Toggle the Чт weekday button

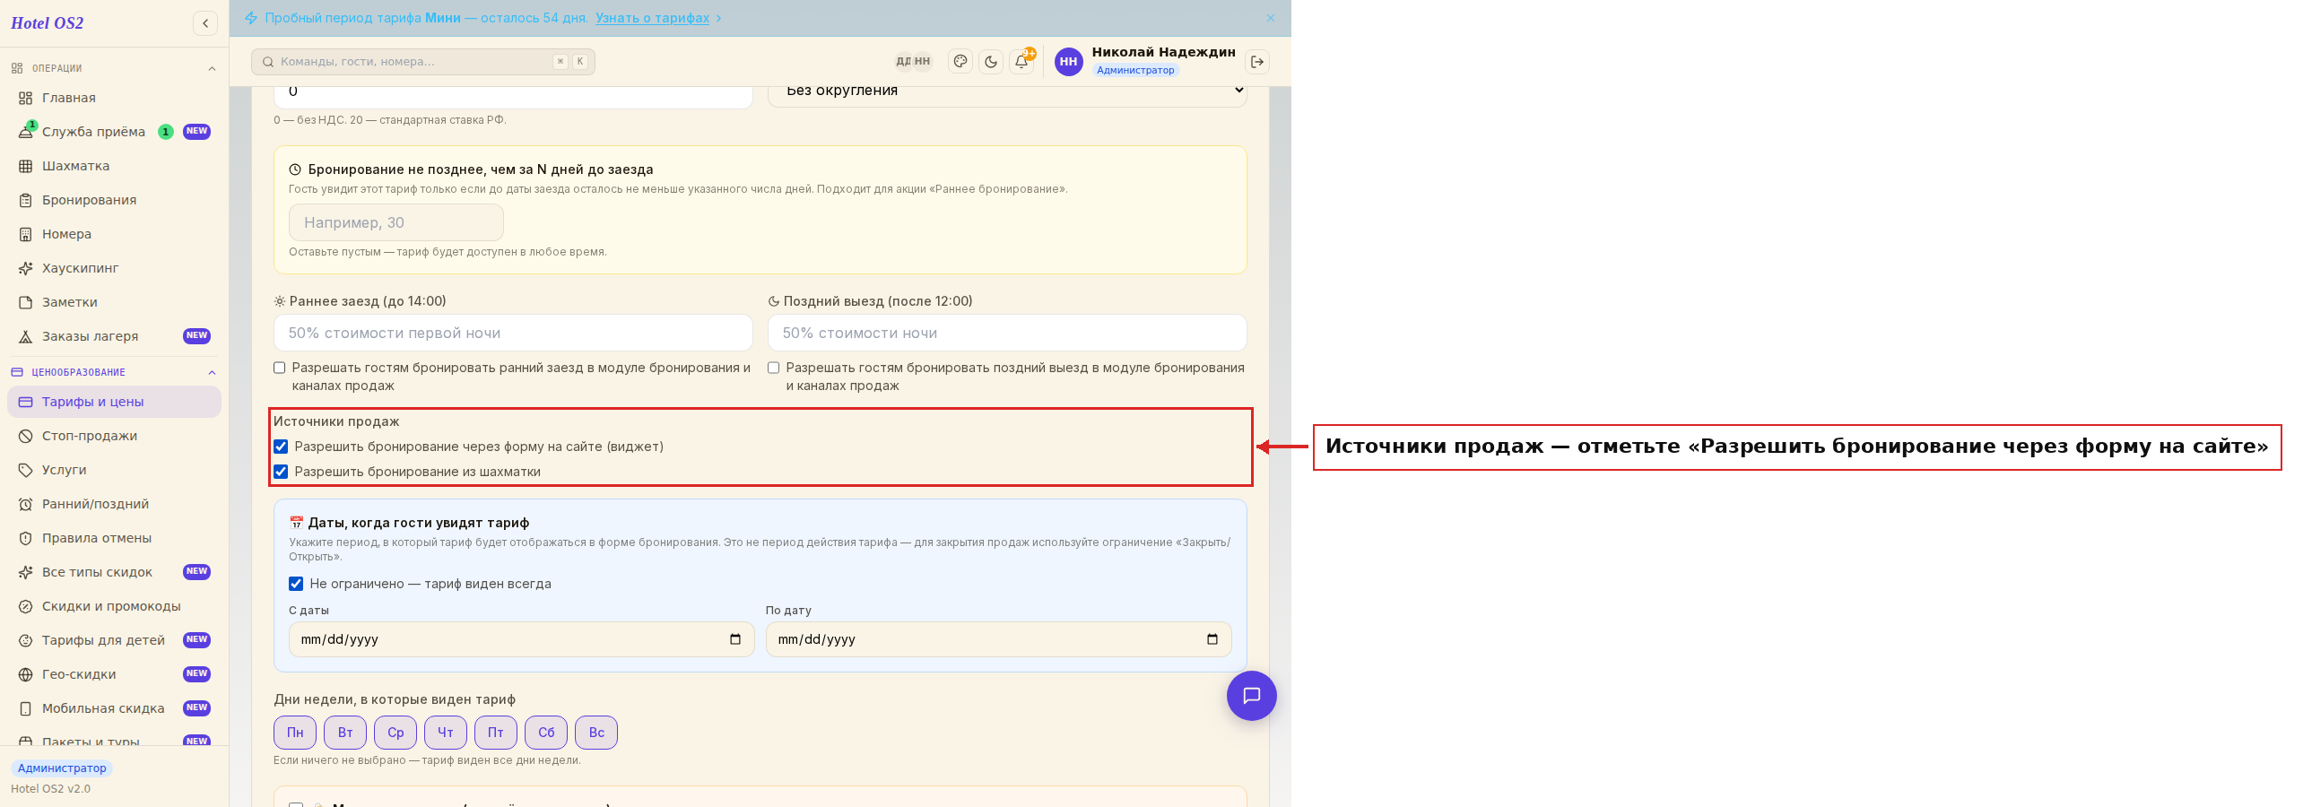pyautogui.click(x=446, y=733)
